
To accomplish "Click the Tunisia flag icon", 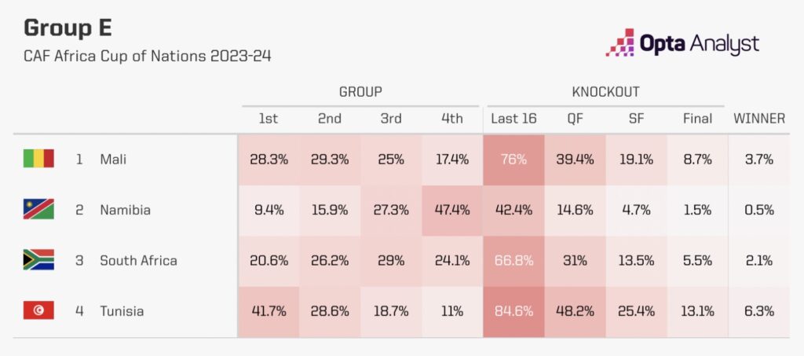I will point(38,310).
